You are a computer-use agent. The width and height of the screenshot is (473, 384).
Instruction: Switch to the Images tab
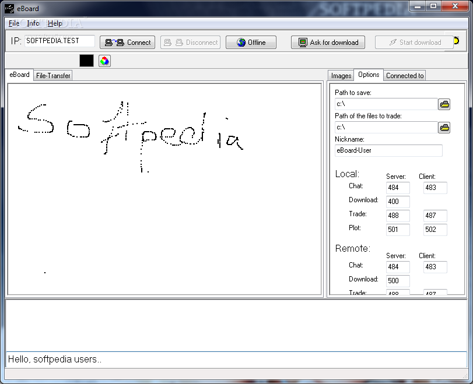point(341,76)
